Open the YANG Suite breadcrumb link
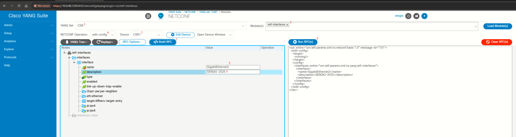 pyautogui.click(x=175, y=12)
